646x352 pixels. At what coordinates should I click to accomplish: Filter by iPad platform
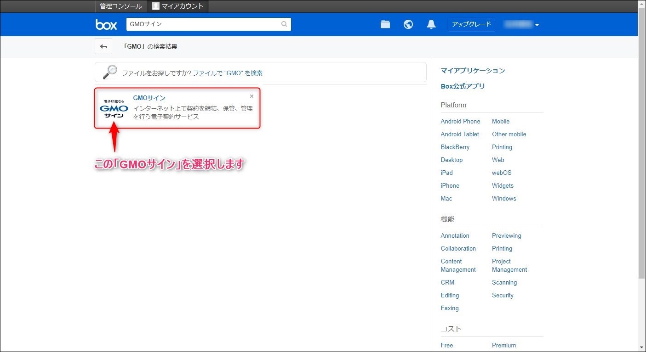[x=446, y=173]
